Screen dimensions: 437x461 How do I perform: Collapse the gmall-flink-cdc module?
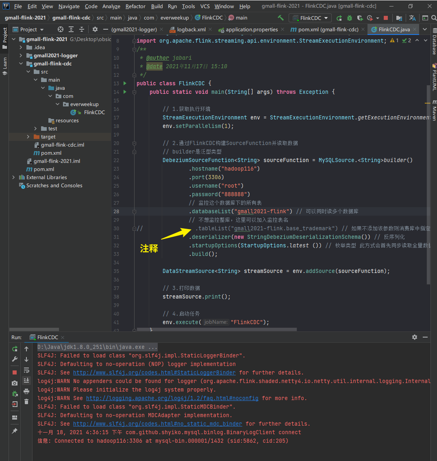click(x=21, y=63)
